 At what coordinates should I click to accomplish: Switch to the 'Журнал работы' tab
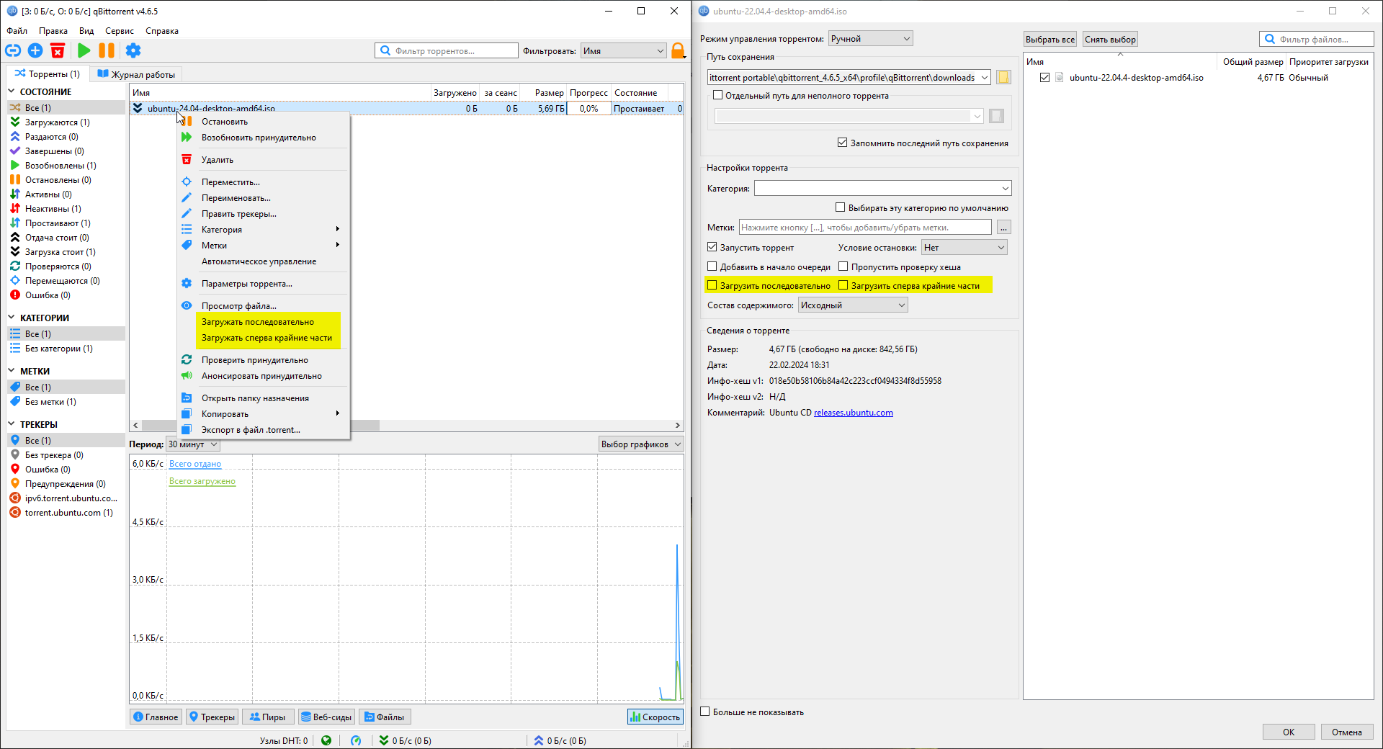(136, 74)
